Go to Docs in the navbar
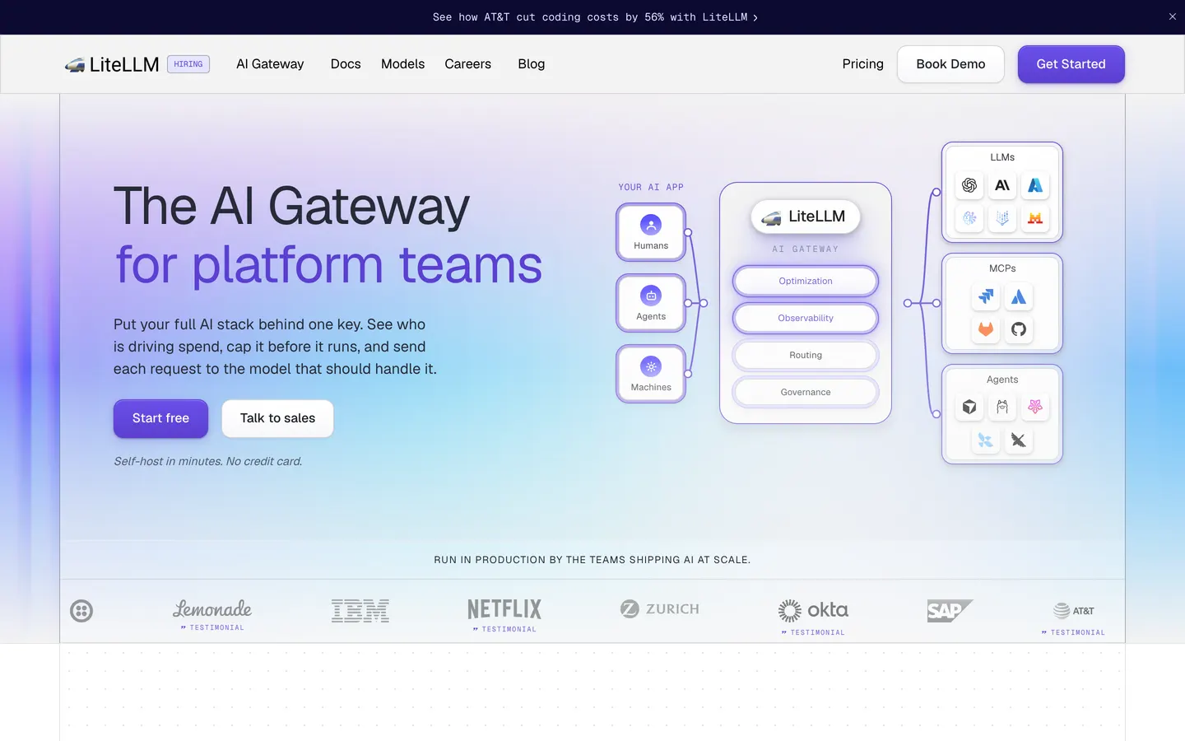 click(x=346, y=64)
